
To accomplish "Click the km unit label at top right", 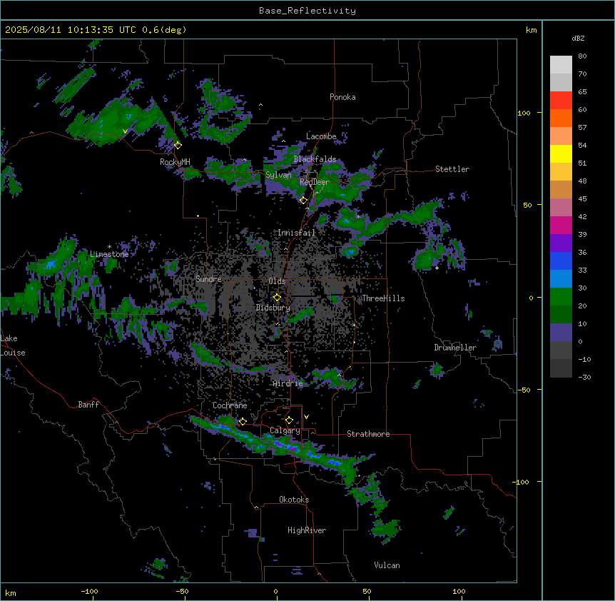I will tap(531, 30).
